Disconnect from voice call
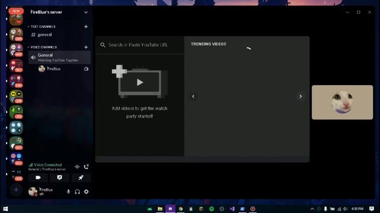 pos(86,167)
